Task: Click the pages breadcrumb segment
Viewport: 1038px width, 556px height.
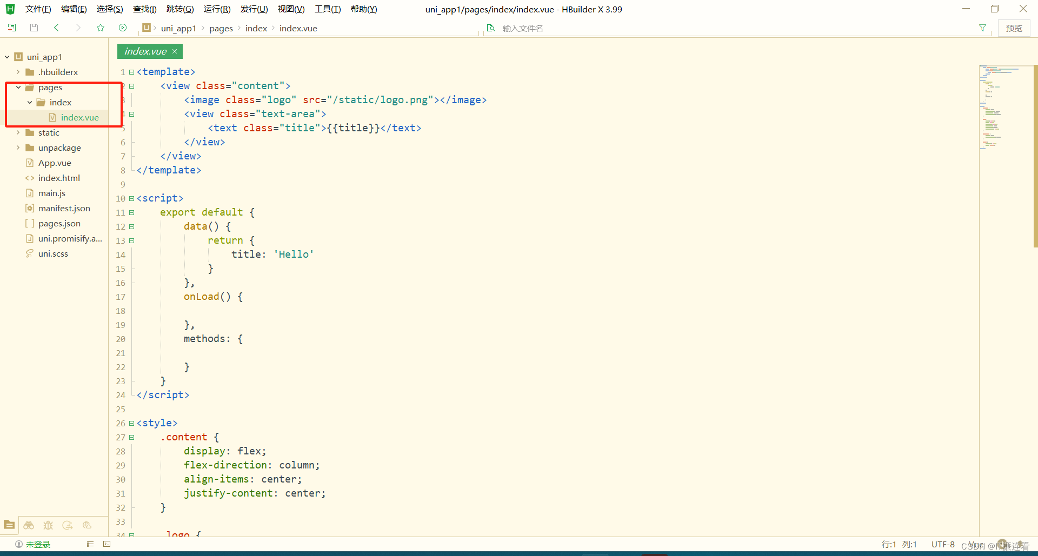Action: (x=221, y=28)
